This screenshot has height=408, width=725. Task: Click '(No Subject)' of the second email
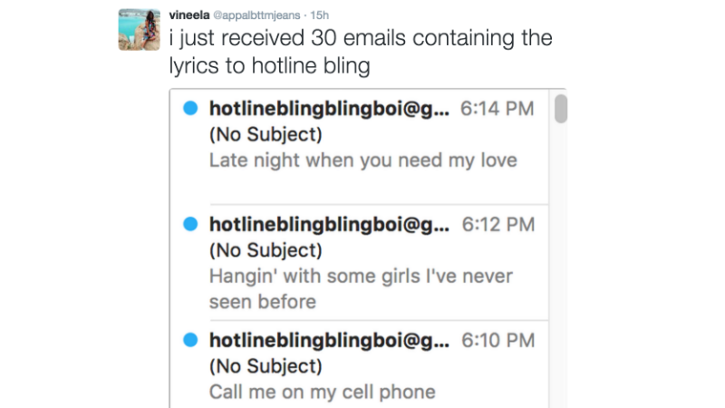pyautogui.click(x=265, y=250)
